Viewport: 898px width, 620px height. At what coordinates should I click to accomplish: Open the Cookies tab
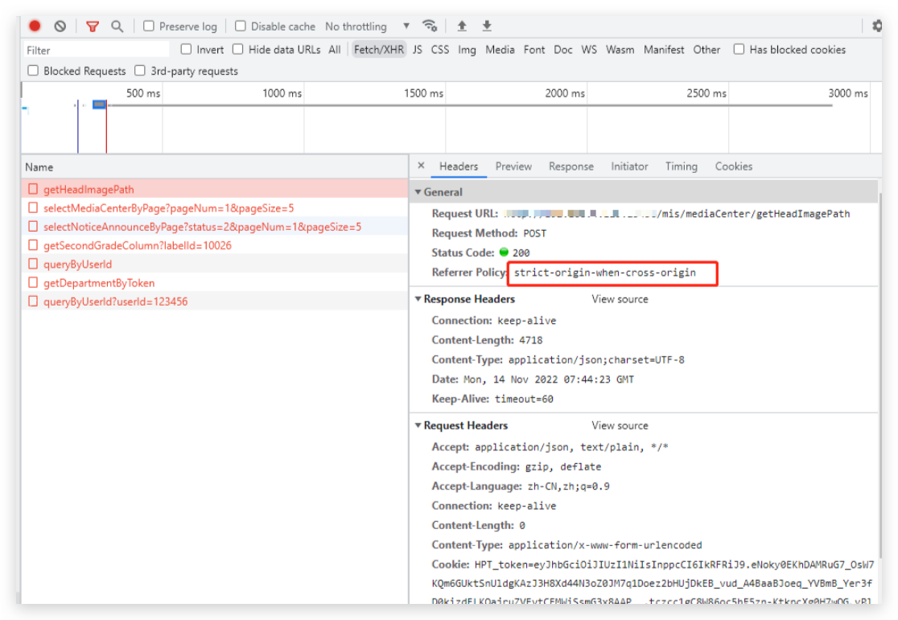click(733, 166)
